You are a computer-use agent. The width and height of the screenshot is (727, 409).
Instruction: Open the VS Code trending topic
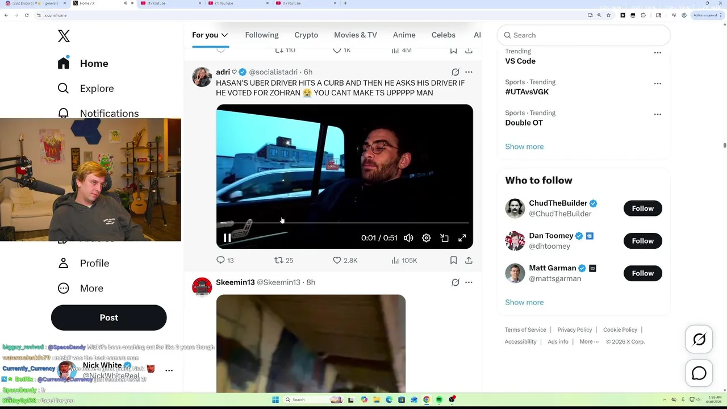pos(520,61)
